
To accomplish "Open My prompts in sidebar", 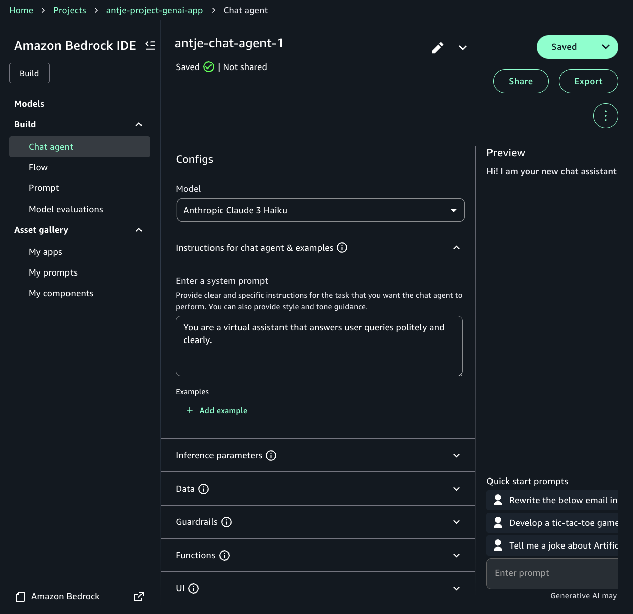I will coord(53,272).
